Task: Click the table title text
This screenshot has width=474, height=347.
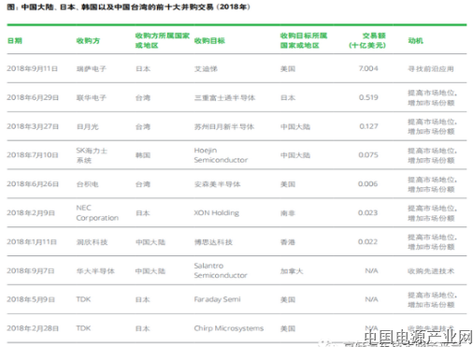Action: pos(129,7)
